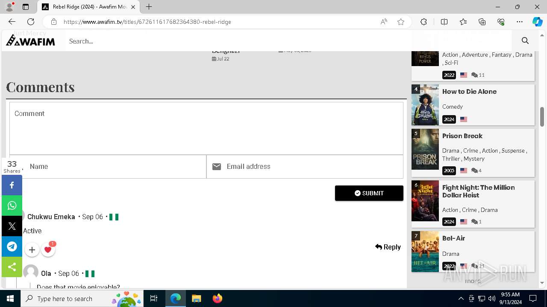
Task: Open volume control in system tray
Action: coord(492,298)
